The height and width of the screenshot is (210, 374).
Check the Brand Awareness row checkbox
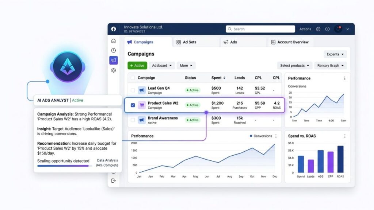(x=133, y=120)
